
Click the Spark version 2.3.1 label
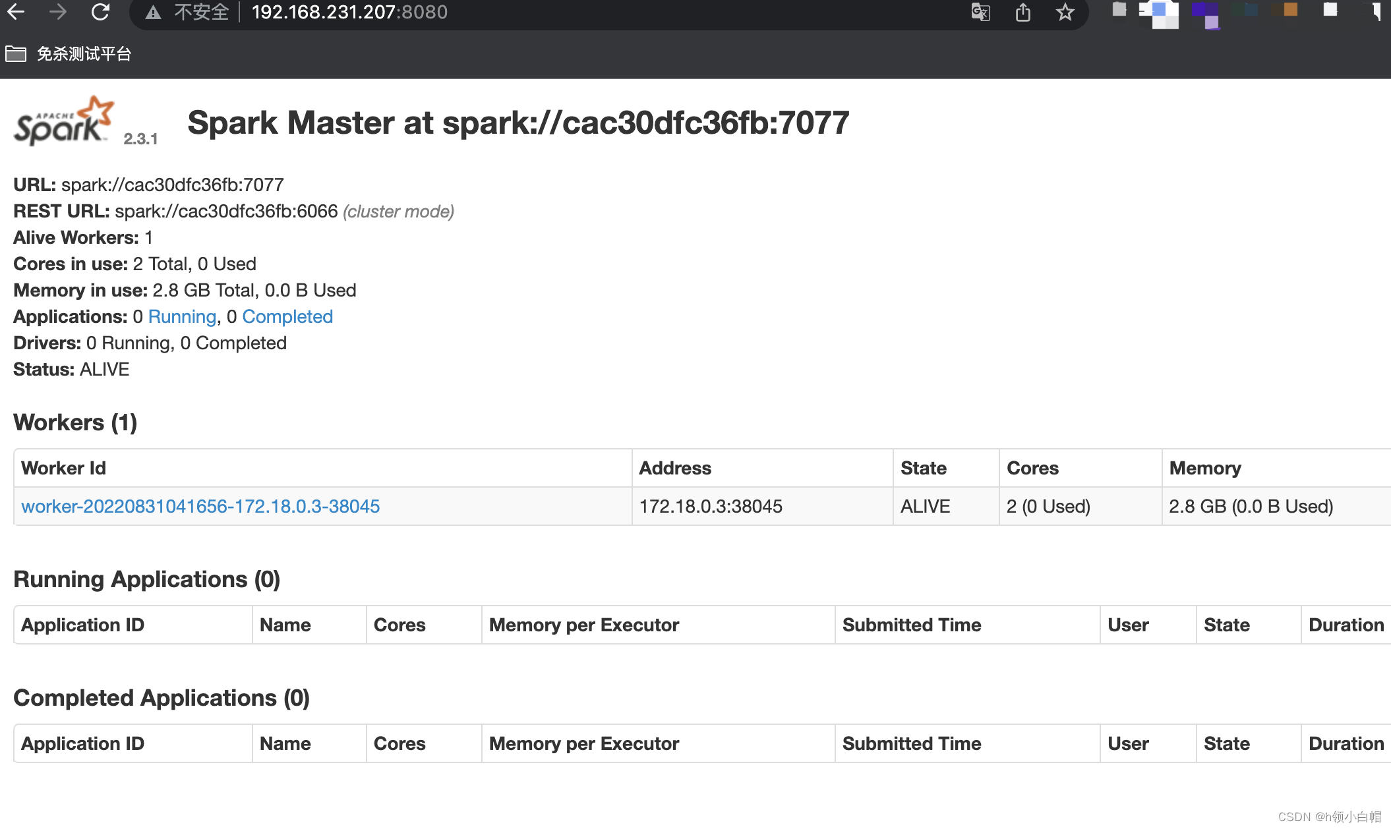140,139
